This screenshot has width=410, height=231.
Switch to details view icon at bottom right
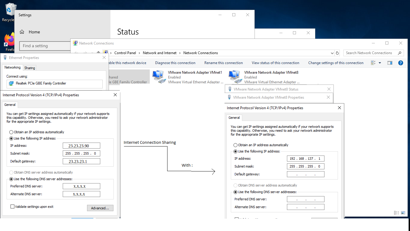click(396, 213)
